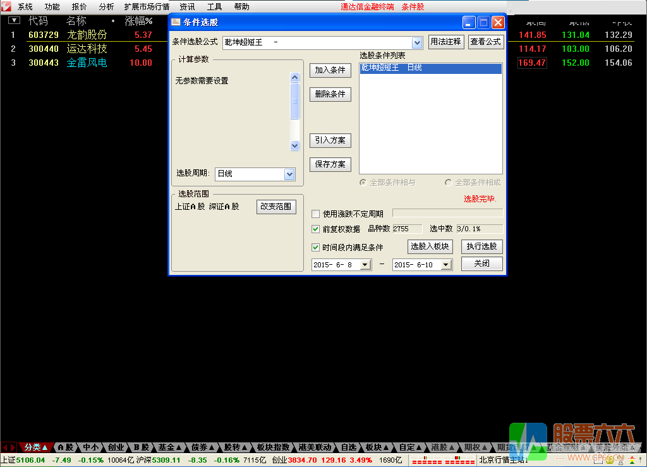Click the 创业 3834.70 index in status bar
The height and width of the screenshot is (467, 647).
[294, 460]
